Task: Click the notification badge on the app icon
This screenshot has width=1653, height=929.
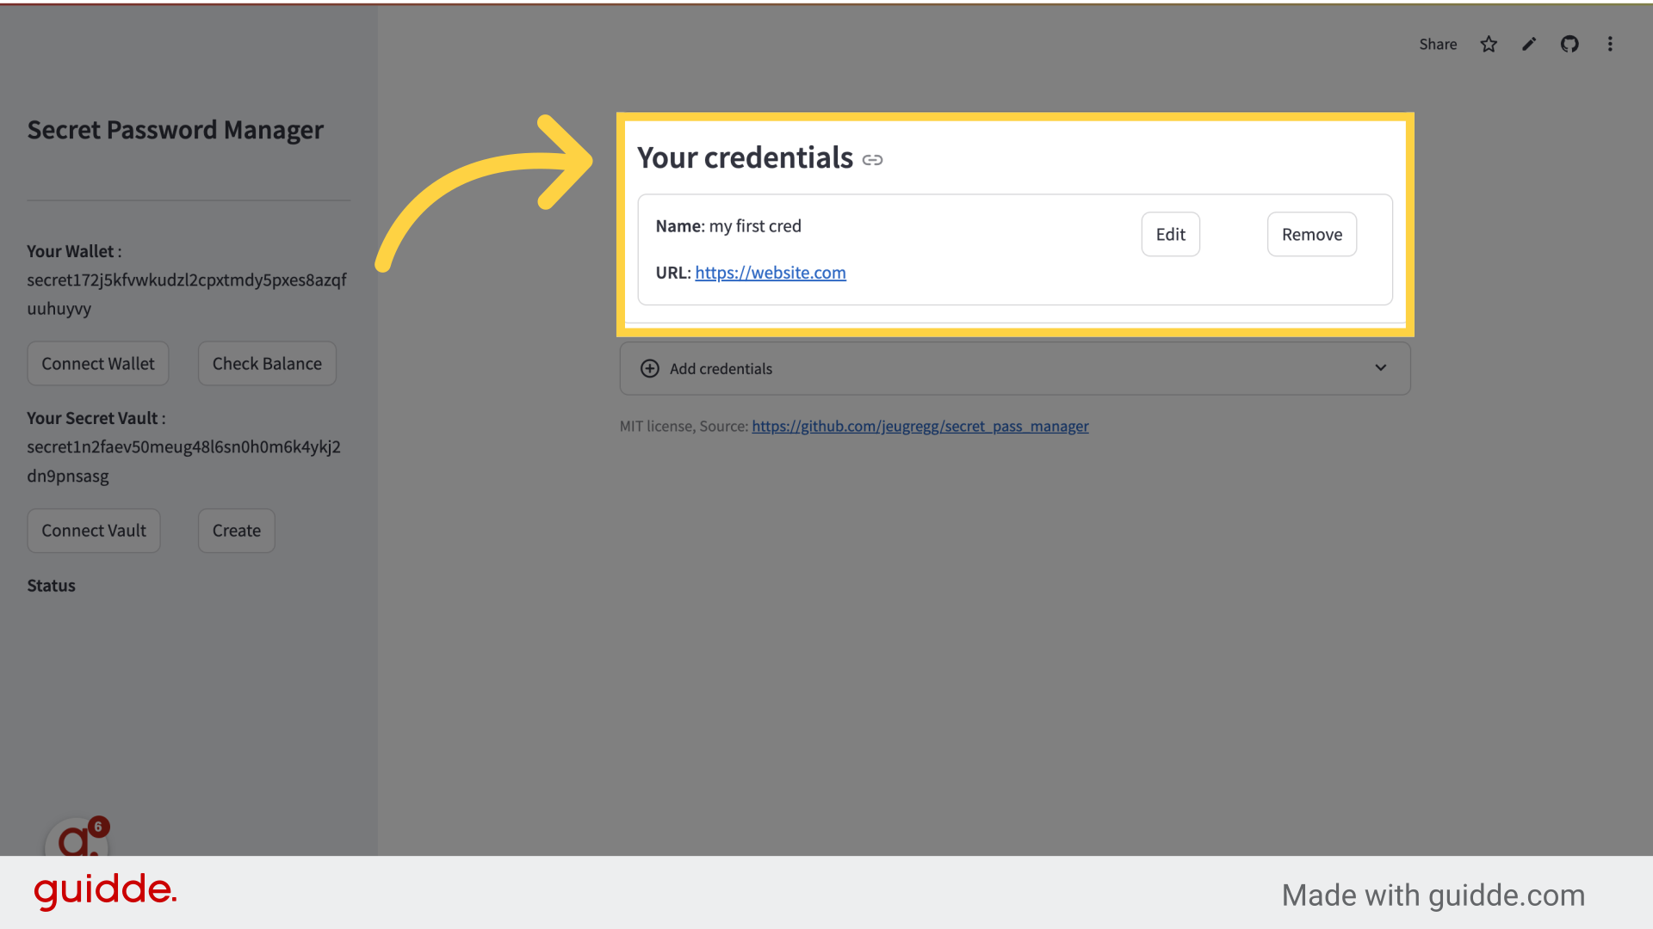Action: click(97, 826)
